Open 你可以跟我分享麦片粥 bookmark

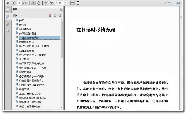[31, 85]
